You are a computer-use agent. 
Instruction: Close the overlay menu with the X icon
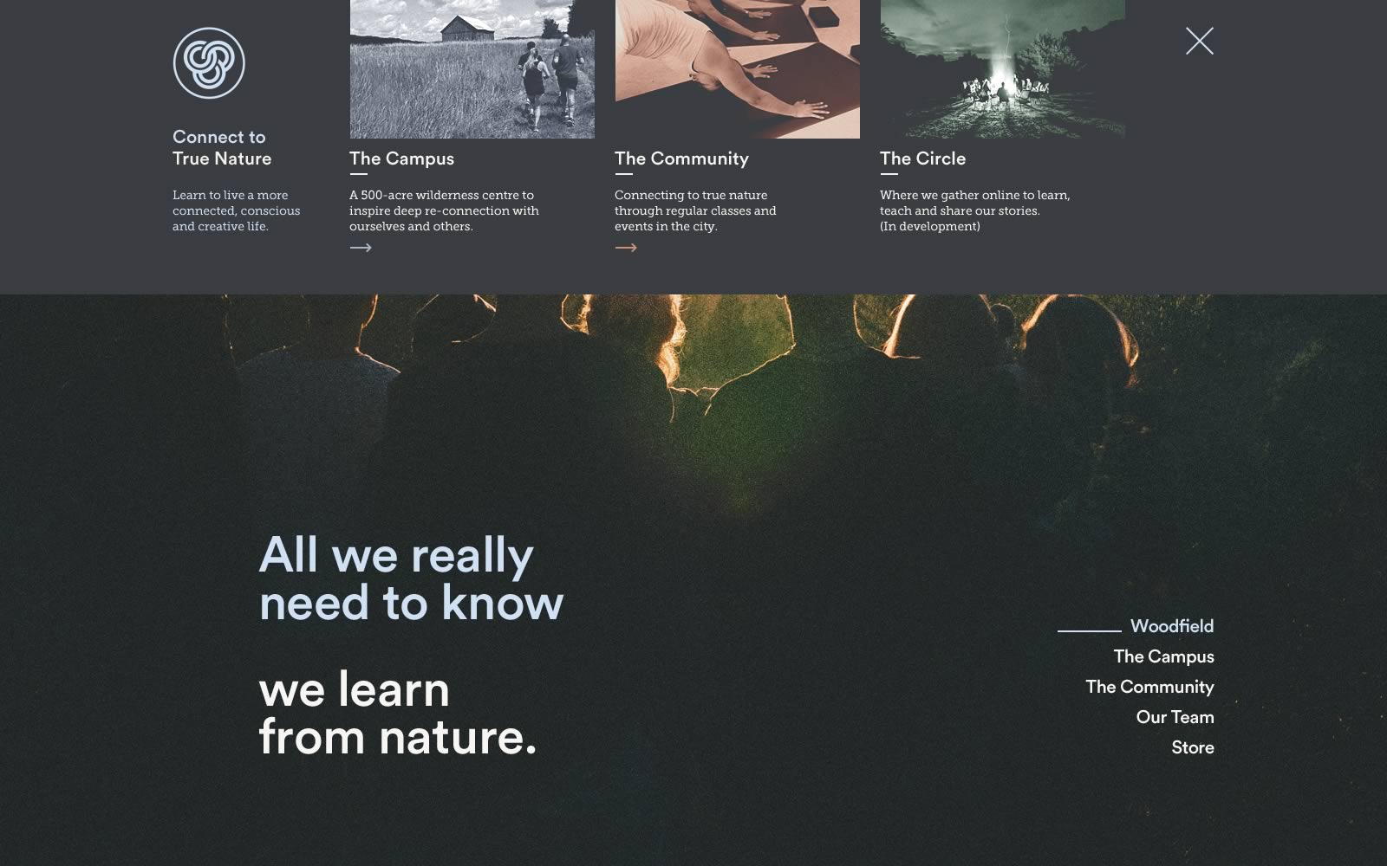1200,41
